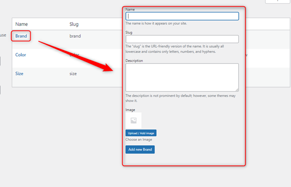Screen dimensions: 291x187
Task: Click the Description field label
Action: point(134,61)
